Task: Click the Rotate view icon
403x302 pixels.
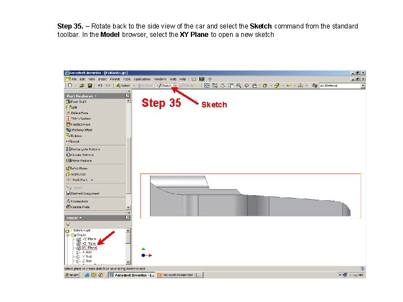Action: click(x=246, y=86)
